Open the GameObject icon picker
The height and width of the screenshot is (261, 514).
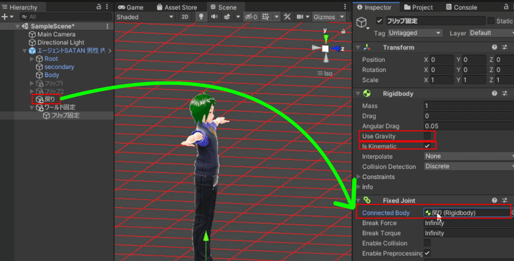point(362,22)
